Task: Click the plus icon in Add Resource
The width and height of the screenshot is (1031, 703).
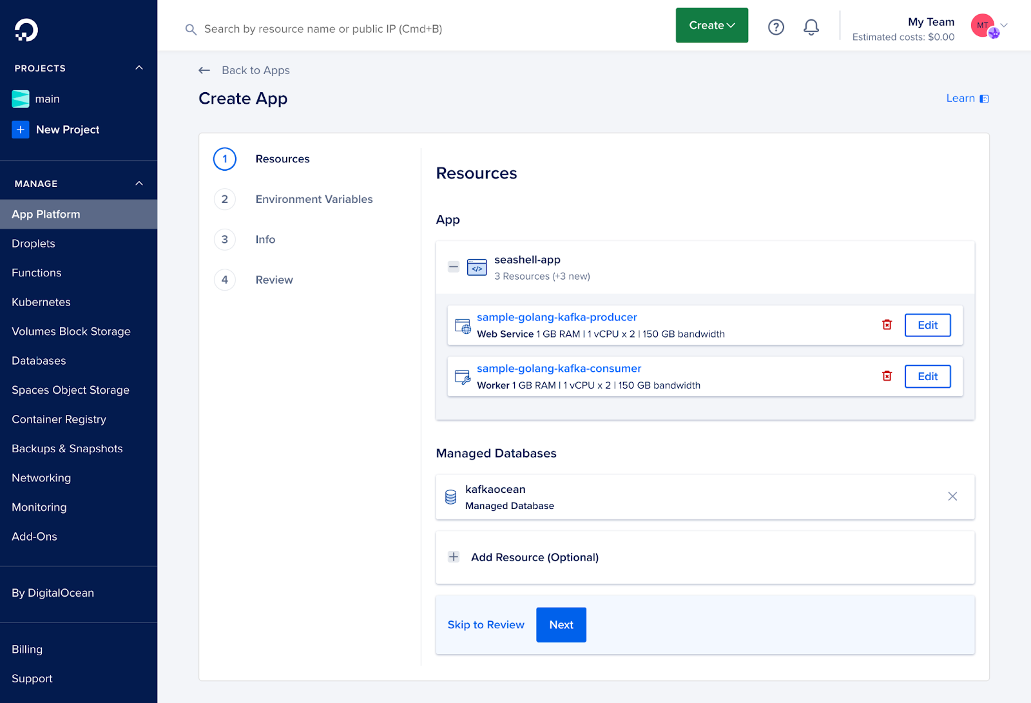Action: point(454,557)
